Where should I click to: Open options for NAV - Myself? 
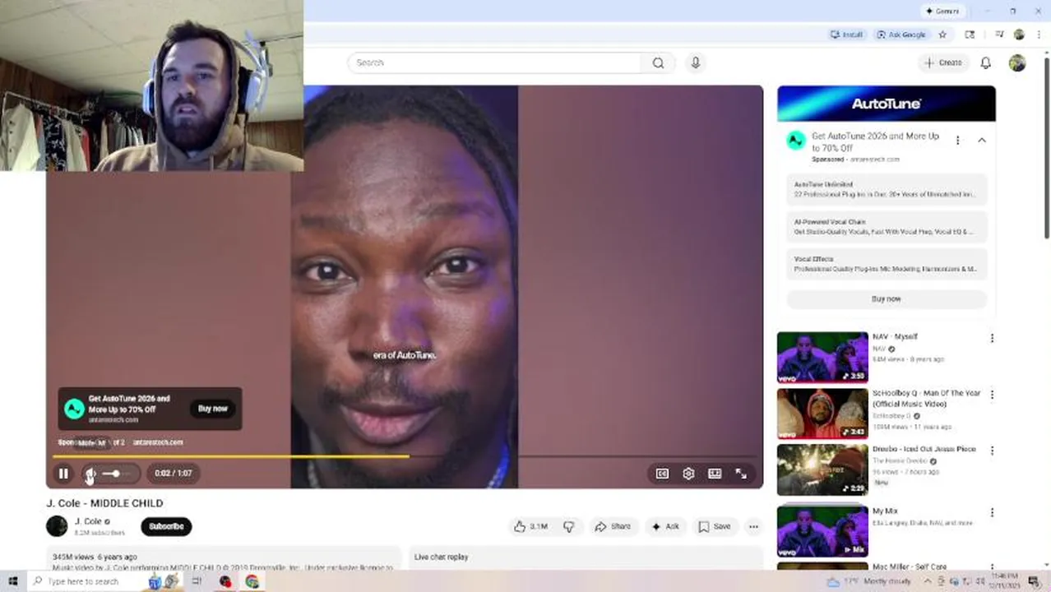point(992,338)
